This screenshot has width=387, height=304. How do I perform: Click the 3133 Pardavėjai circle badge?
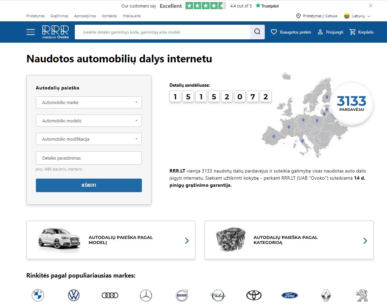pyautogui.click(x=352, y=103)
